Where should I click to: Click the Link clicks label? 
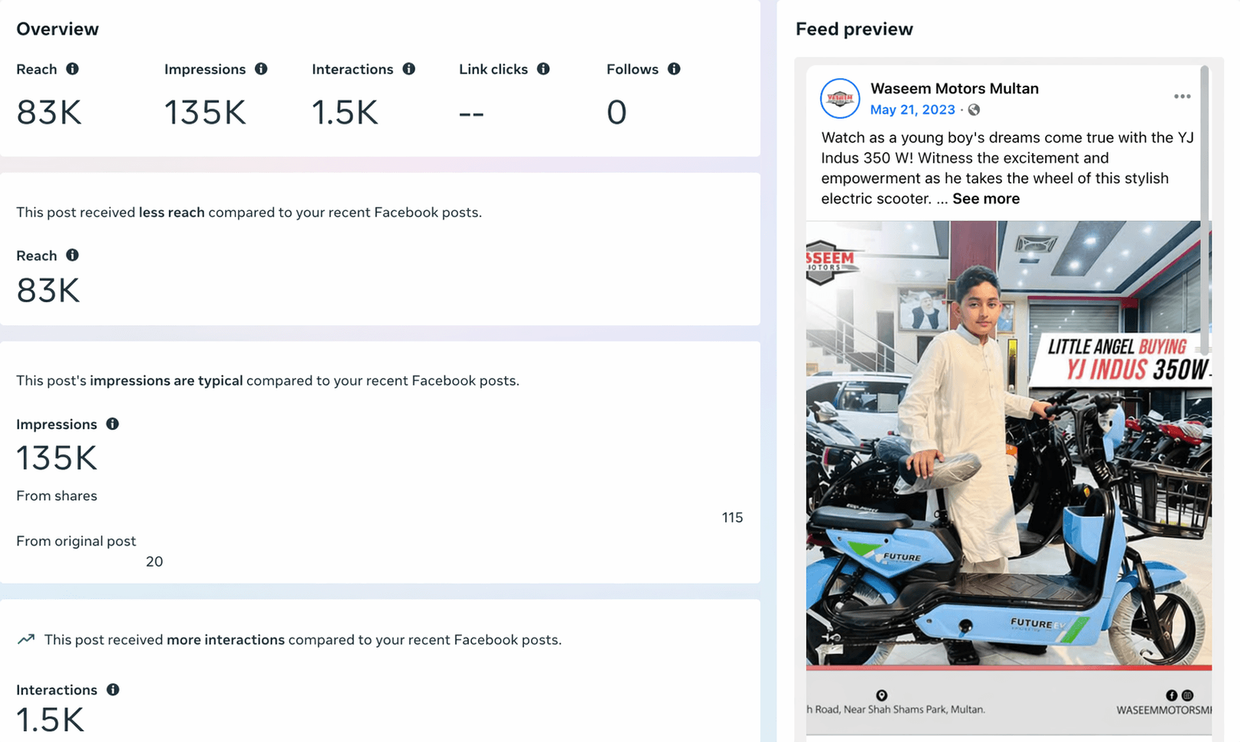[493, 70]
